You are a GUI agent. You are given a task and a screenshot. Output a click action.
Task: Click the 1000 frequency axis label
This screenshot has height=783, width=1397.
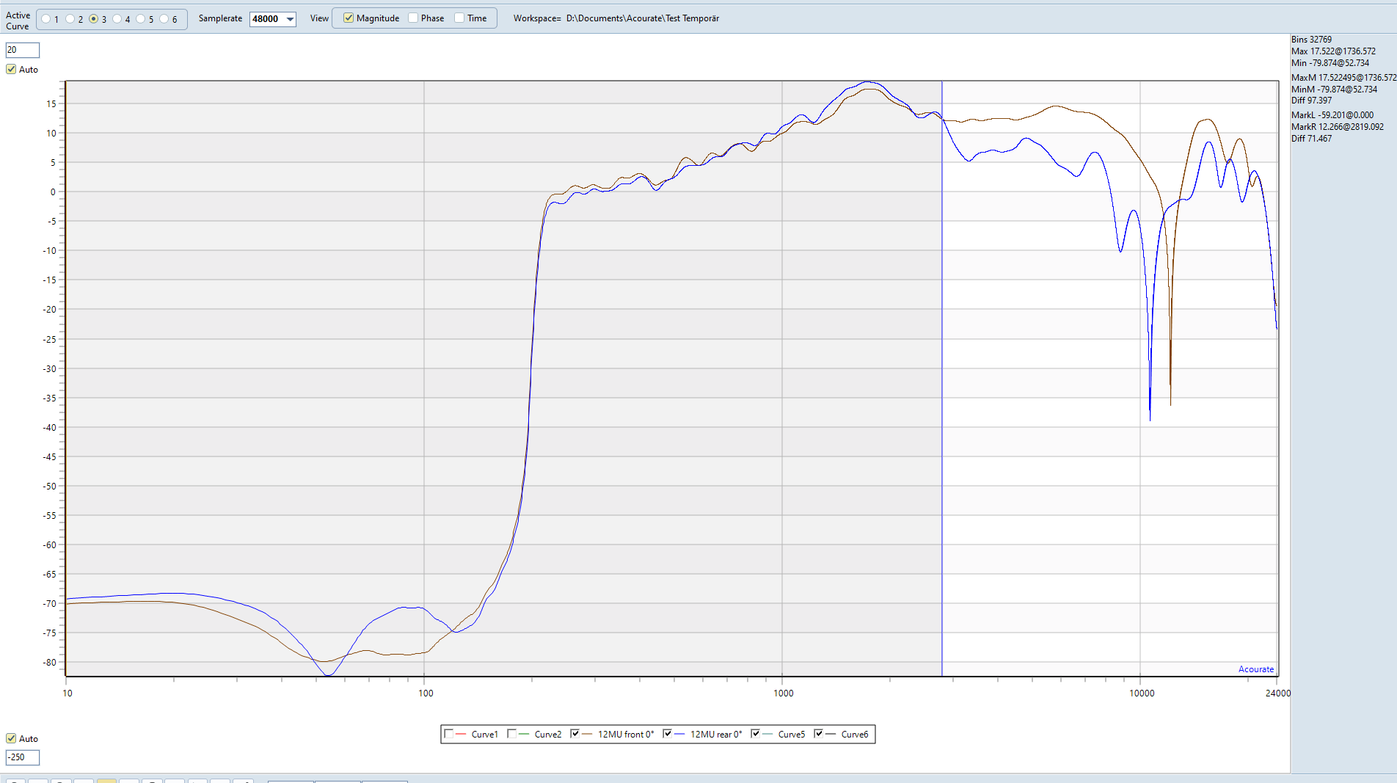784,693
